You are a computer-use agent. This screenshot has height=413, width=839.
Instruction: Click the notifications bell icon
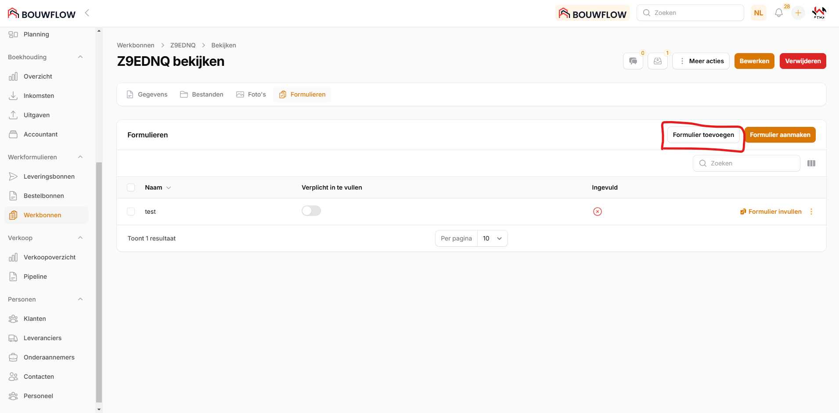(x=778, y=13)
